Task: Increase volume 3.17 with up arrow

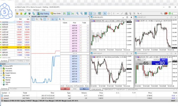Action: pos(78,86)
